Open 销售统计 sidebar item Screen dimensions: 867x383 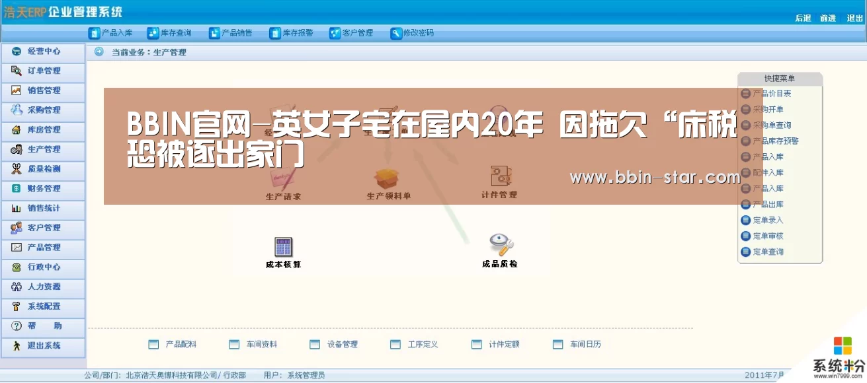tap(43, 209)
